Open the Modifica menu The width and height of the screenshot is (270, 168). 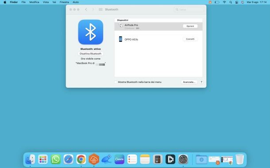(x=34, y=2)
